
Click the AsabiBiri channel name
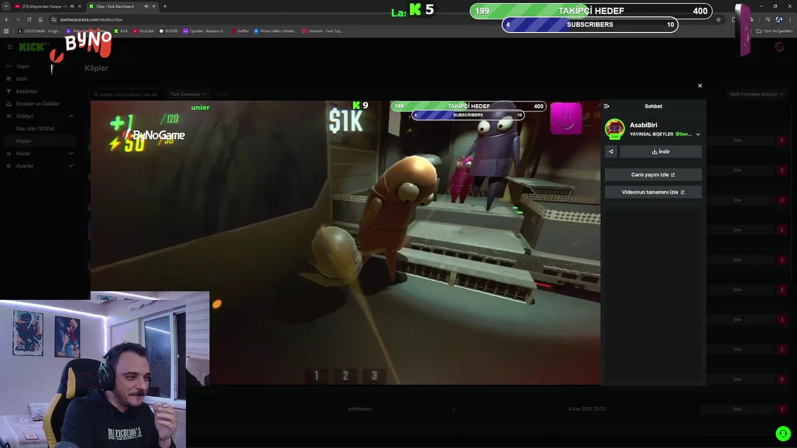[x=643, y=125]
